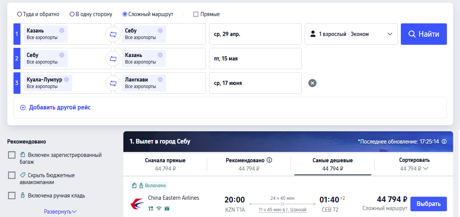Open the Сортировать sorting dropdown
This screenshot has width=460, height=217.
pos(414,164)
